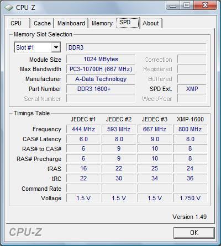Click the tRAS value 25

[155, 169]
